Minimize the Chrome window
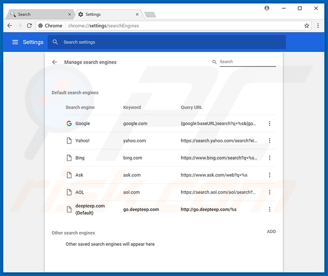The width and height of the screenshot is (328, 276). point(284,8)
